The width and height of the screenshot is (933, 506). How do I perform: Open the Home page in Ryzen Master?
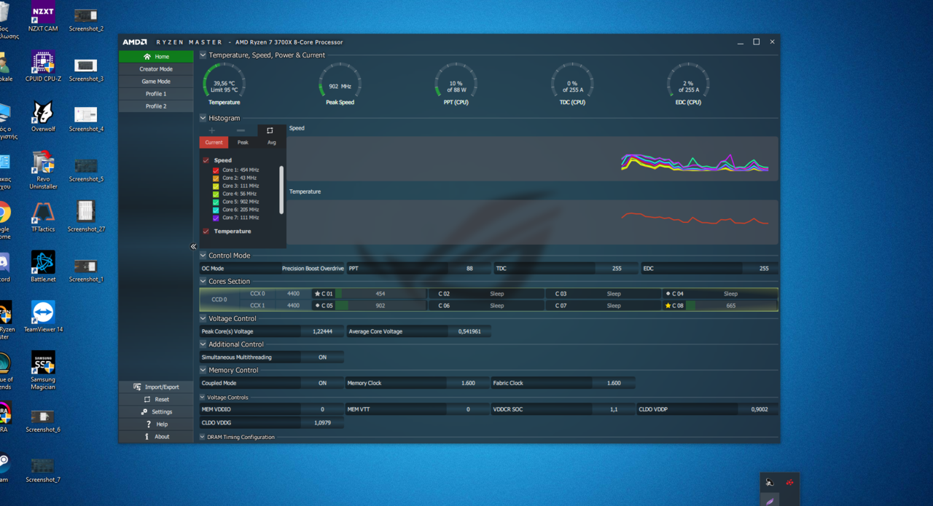tap(156, 56)
